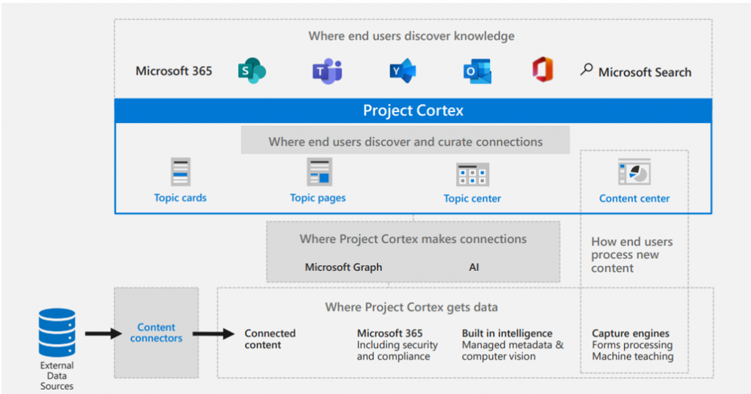Click the Topic cards icon
The image size is (751, 394).
180,171
